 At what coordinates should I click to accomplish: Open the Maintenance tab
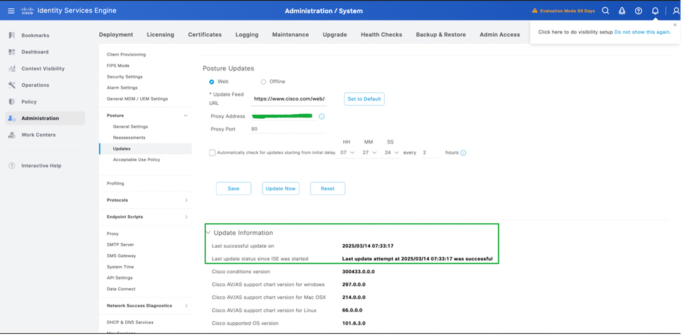point(291,34)
